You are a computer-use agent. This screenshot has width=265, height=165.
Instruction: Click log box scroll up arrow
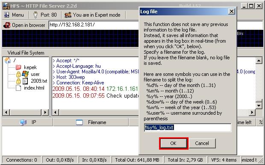pyautogui.click(x=259, y=61)
